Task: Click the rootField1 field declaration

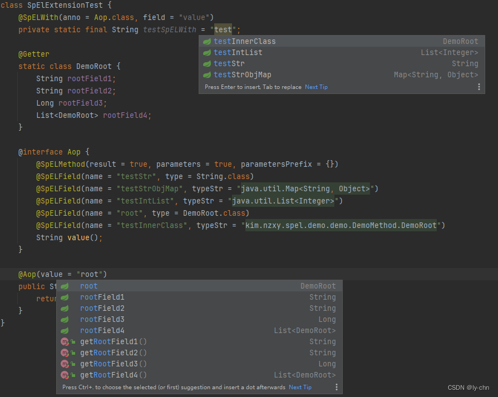Action: 90,78
